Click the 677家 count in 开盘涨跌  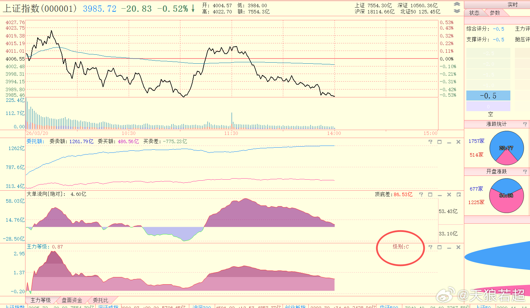(x=476, y=189)
